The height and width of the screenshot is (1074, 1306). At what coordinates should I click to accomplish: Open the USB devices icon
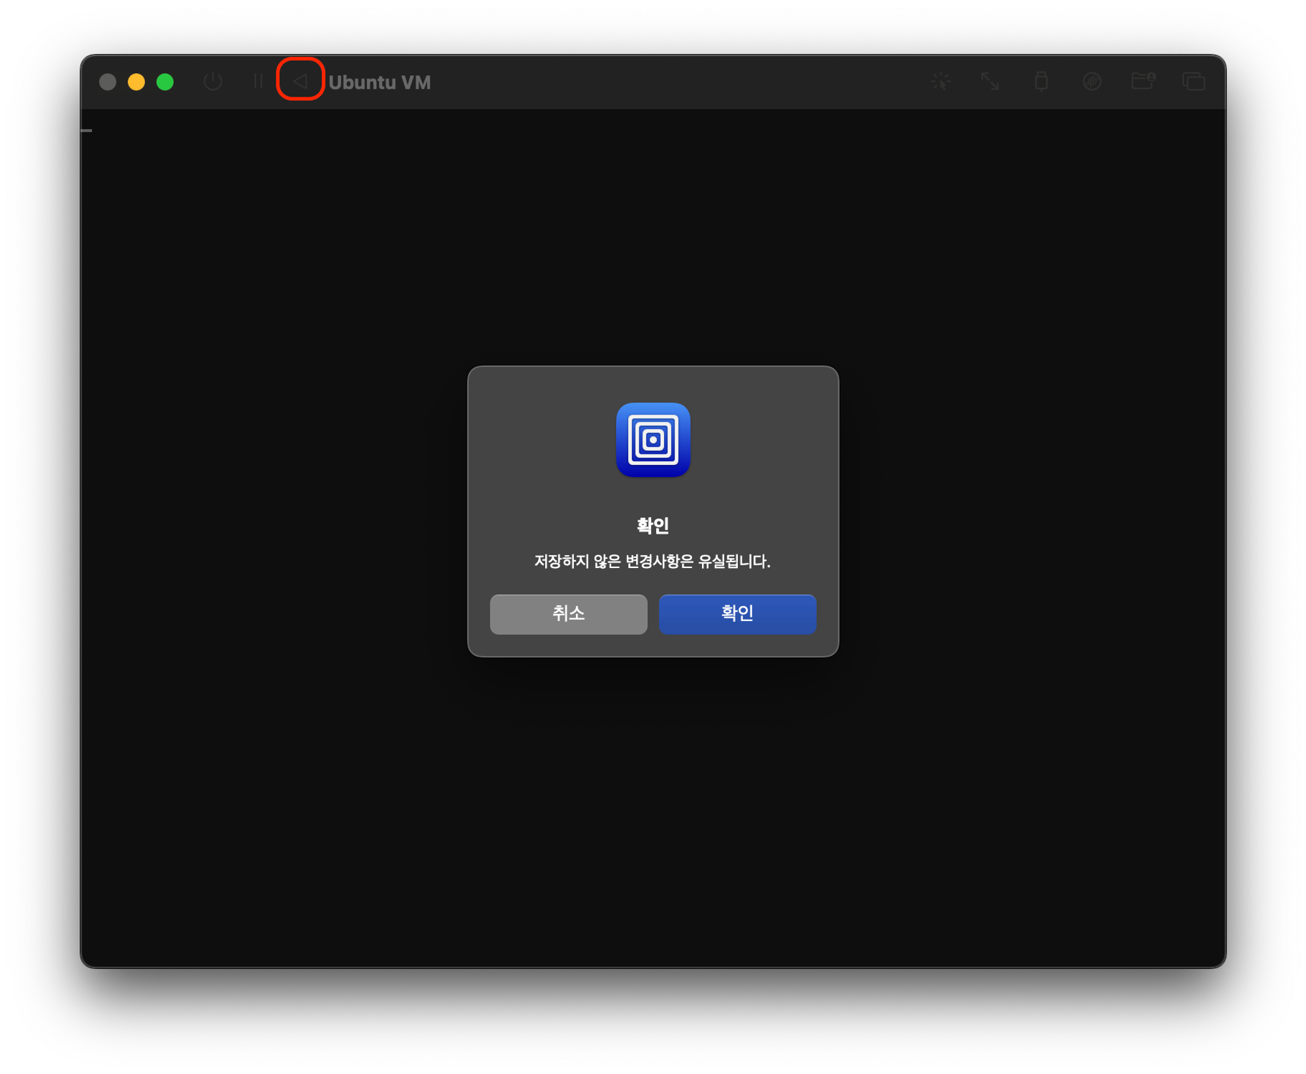pos(1041,82)
